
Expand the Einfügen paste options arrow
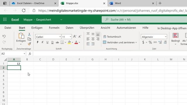pyautogui.click(x=21, y=44)
